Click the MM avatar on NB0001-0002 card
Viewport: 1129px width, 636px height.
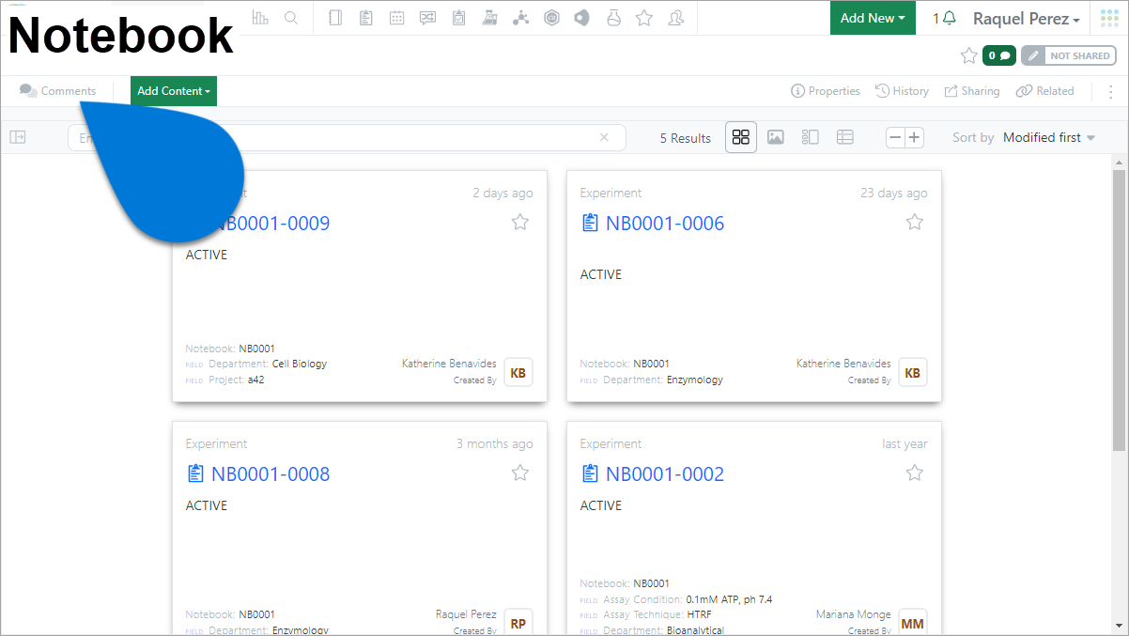click(913, 623)
